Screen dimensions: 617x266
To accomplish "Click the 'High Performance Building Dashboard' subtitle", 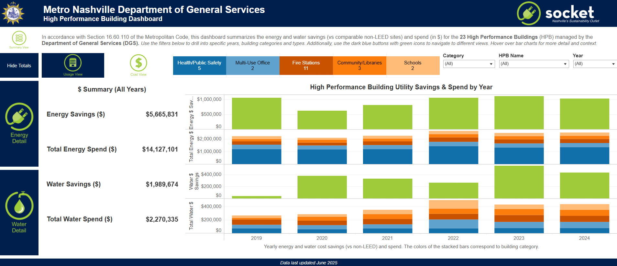I will tap(103, 19).
